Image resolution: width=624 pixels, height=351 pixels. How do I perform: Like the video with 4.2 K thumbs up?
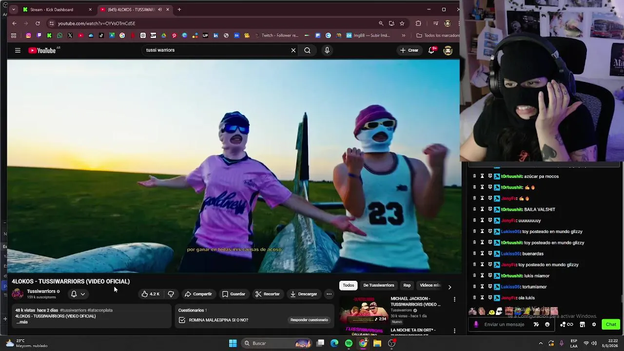[150, 294]
